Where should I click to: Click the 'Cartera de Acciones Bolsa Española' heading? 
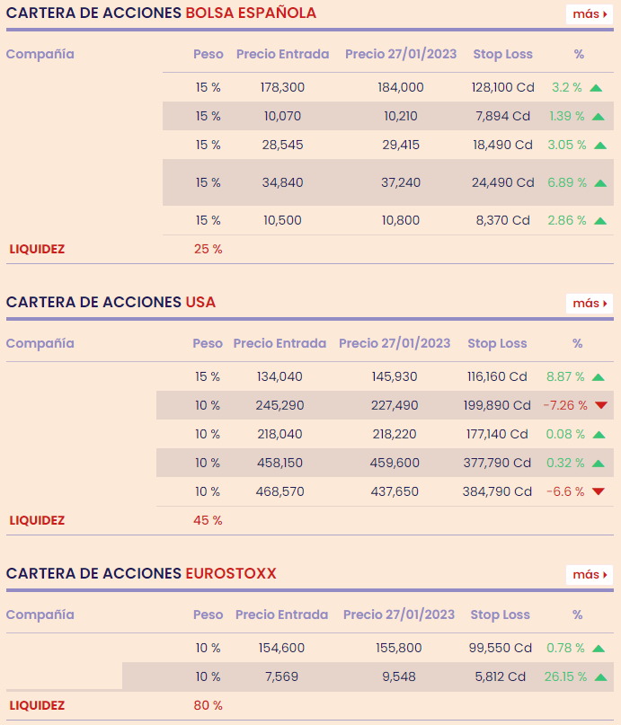coord(161,13)
